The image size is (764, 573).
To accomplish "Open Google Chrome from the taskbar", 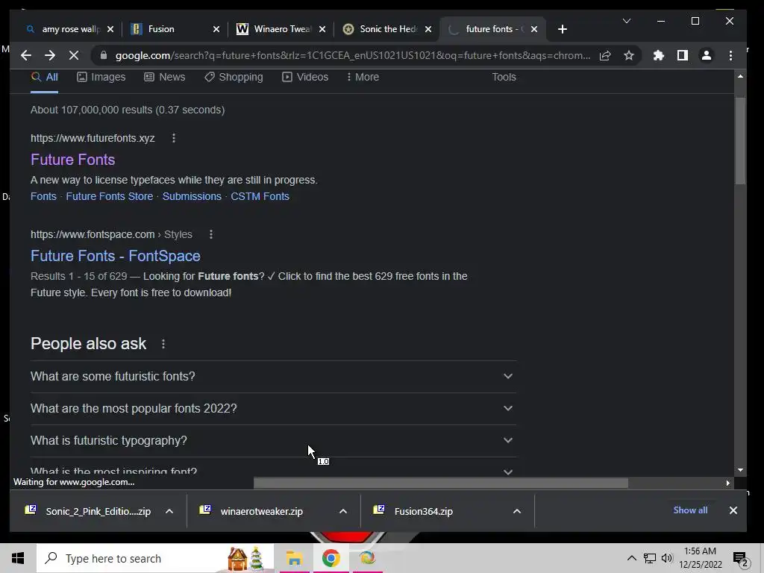I will point(331,558).
